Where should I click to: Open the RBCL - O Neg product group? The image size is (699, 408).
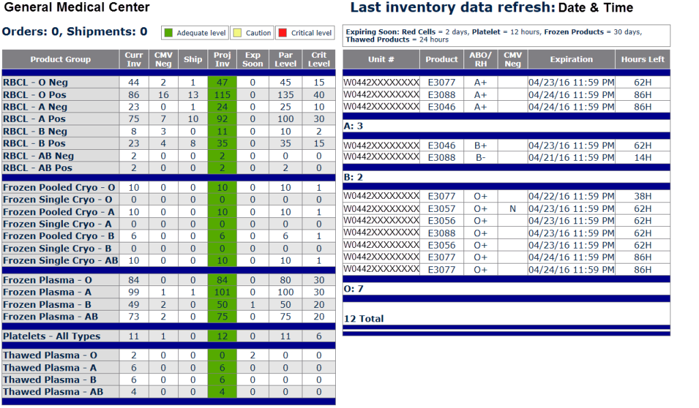click(x=35, y=82)
